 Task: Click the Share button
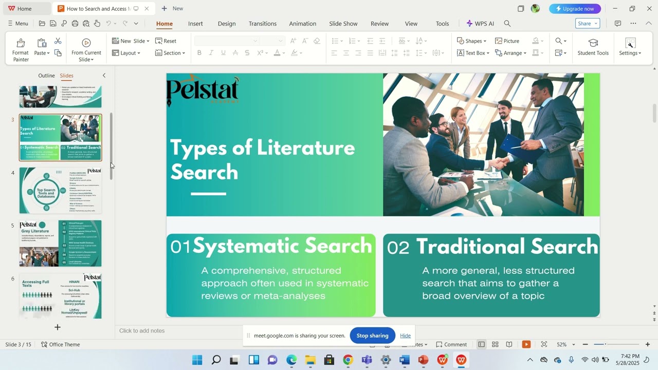click(588, 24)
